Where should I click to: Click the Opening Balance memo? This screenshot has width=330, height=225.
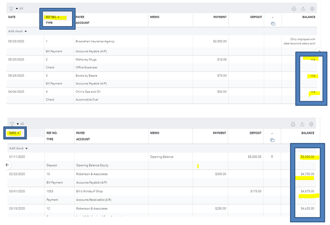162,157
